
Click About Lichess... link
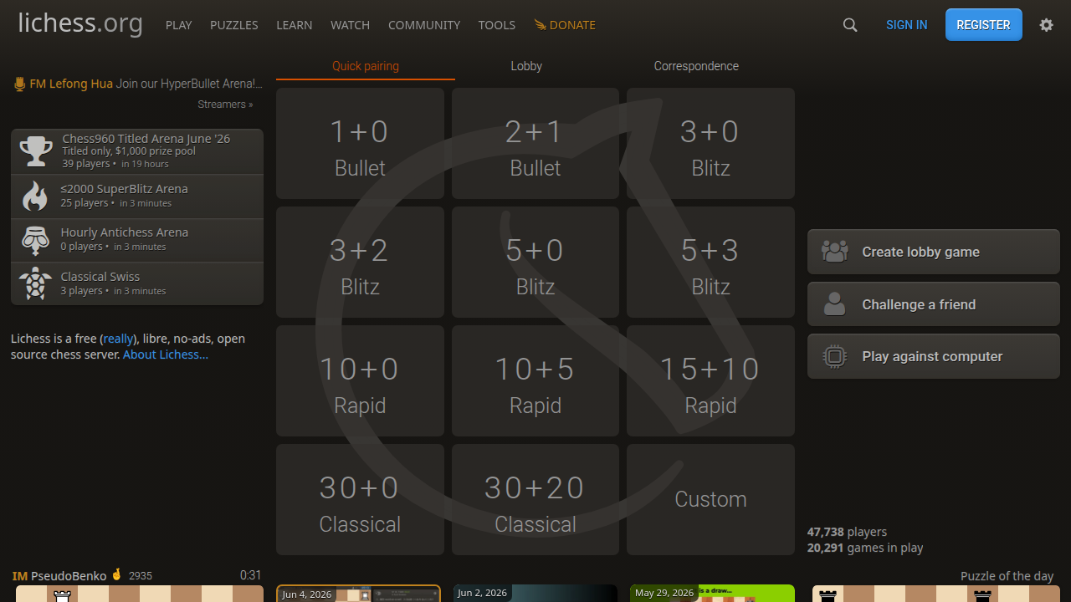(x=166, y=355)
